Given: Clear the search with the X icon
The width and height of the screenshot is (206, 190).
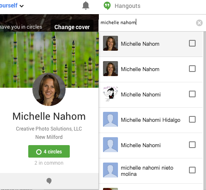Looking at the screenshot, I should (199, 23).
